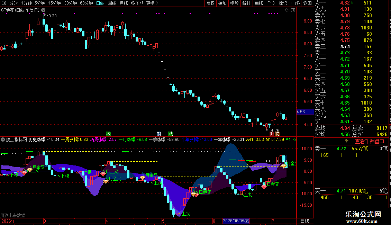Click the diamond icon in chart header
The image size is (391, 225).
point(287,10)
